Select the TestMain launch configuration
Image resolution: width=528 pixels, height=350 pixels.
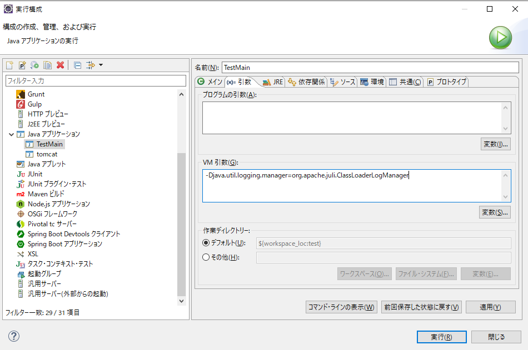tap(49, 144)
